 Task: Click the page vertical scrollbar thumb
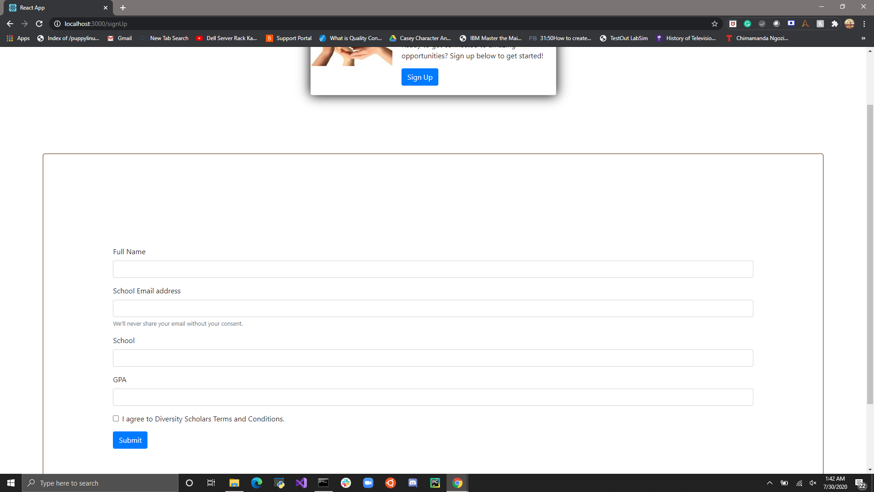pyautogui.click(x=870, y=255)
